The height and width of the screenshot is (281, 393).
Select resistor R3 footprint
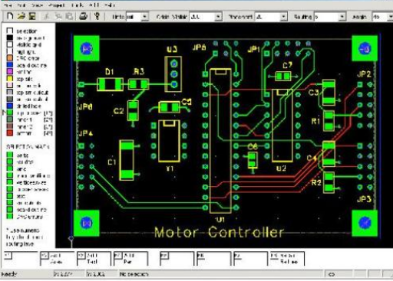pyautogui.click(x=138, y=84)
